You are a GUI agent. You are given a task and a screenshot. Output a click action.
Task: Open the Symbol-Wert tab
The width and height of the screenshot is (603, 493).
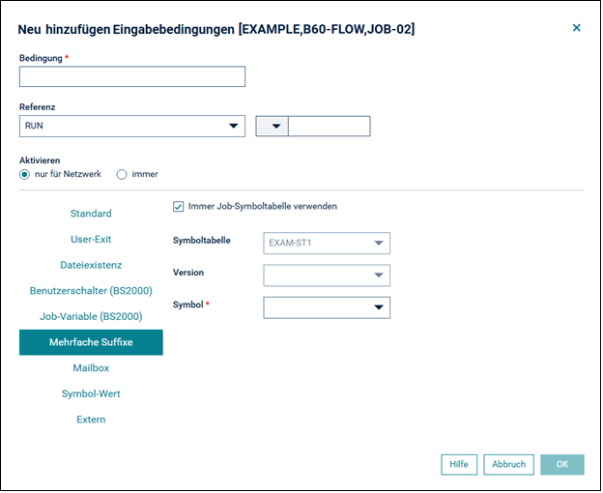point(91,393)
